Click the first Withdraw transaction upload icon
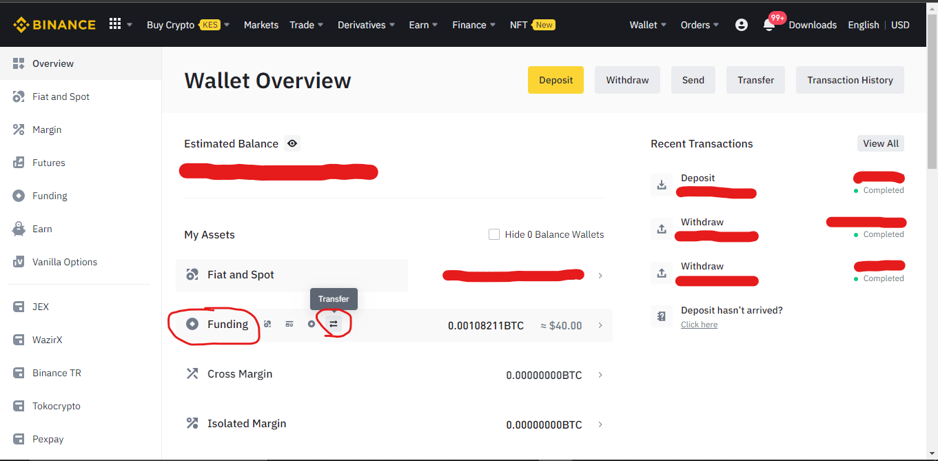The image size is (938, 461). (x=662, y=229)
